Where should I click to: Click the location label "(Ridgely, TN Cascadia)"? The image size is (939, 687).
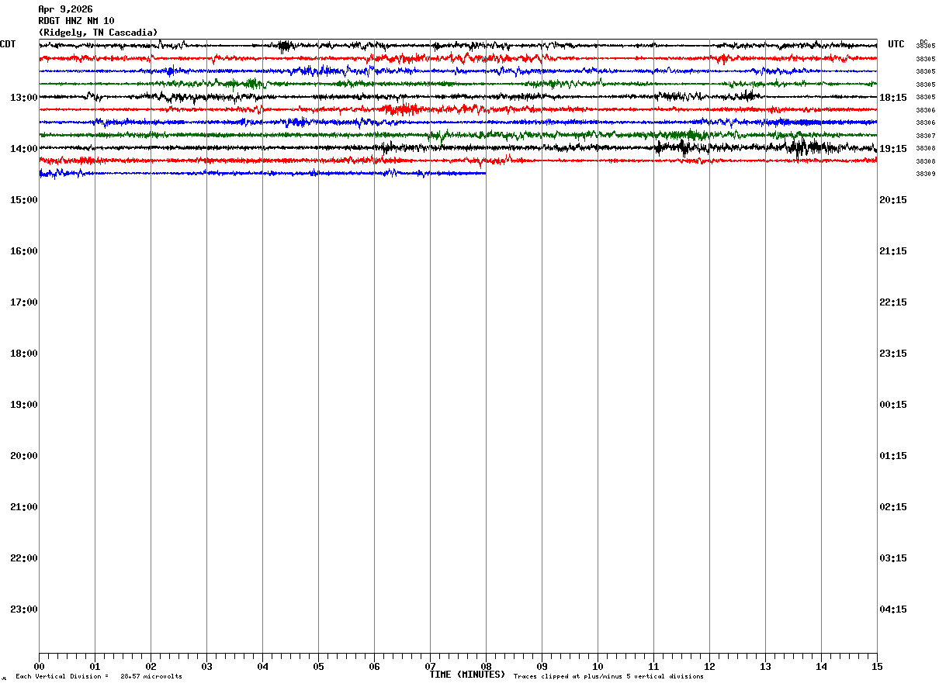click(98, 33)
